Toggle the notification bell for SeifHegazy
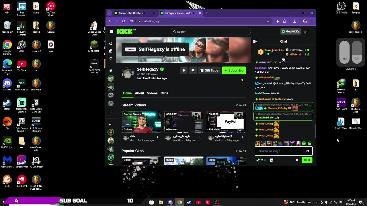The image size is (367, 206). [184, 70]
